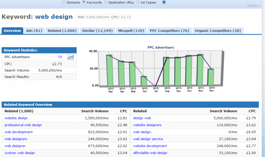Open the 'website development' keyword link

[x=150, y=146]
